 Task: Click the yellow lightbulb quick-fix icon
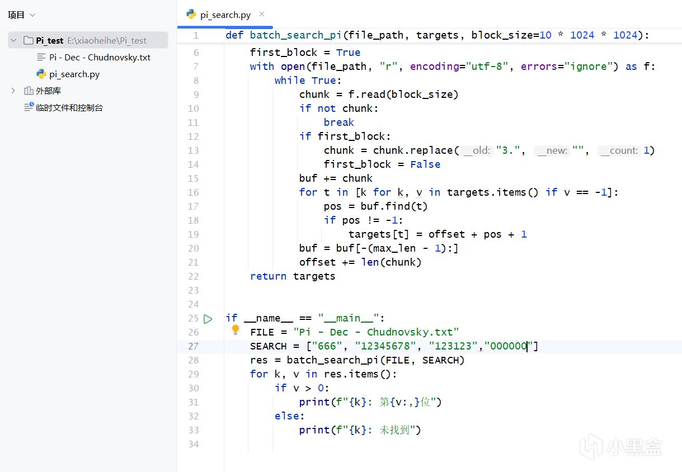coord(236,330)
